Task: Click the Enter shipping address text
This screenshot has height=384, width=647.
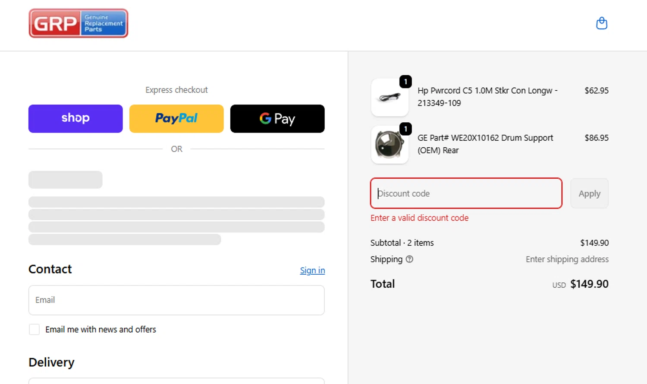Action: (x=567, y=259)
